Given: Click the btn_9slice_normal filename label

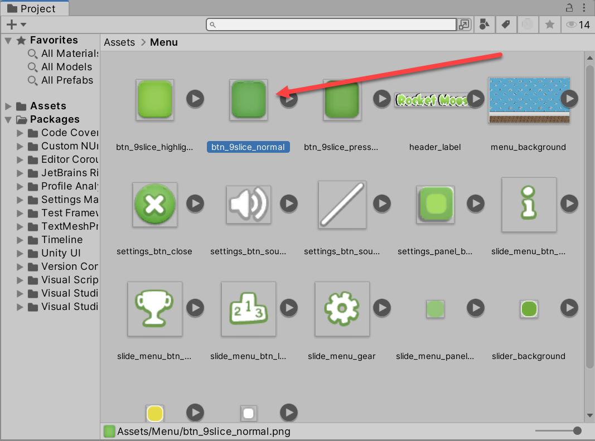Looking at the screenshot, I should click(248, 147).
